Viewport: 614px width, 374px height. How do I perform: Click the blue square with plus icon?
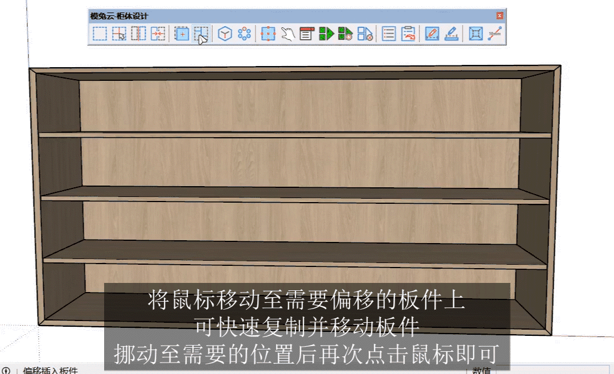pyautogui.click(x=182, y=34)
